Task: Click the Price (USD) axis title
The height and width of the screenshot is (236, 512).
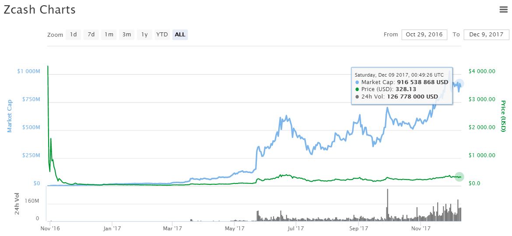Action: [503, 116]
